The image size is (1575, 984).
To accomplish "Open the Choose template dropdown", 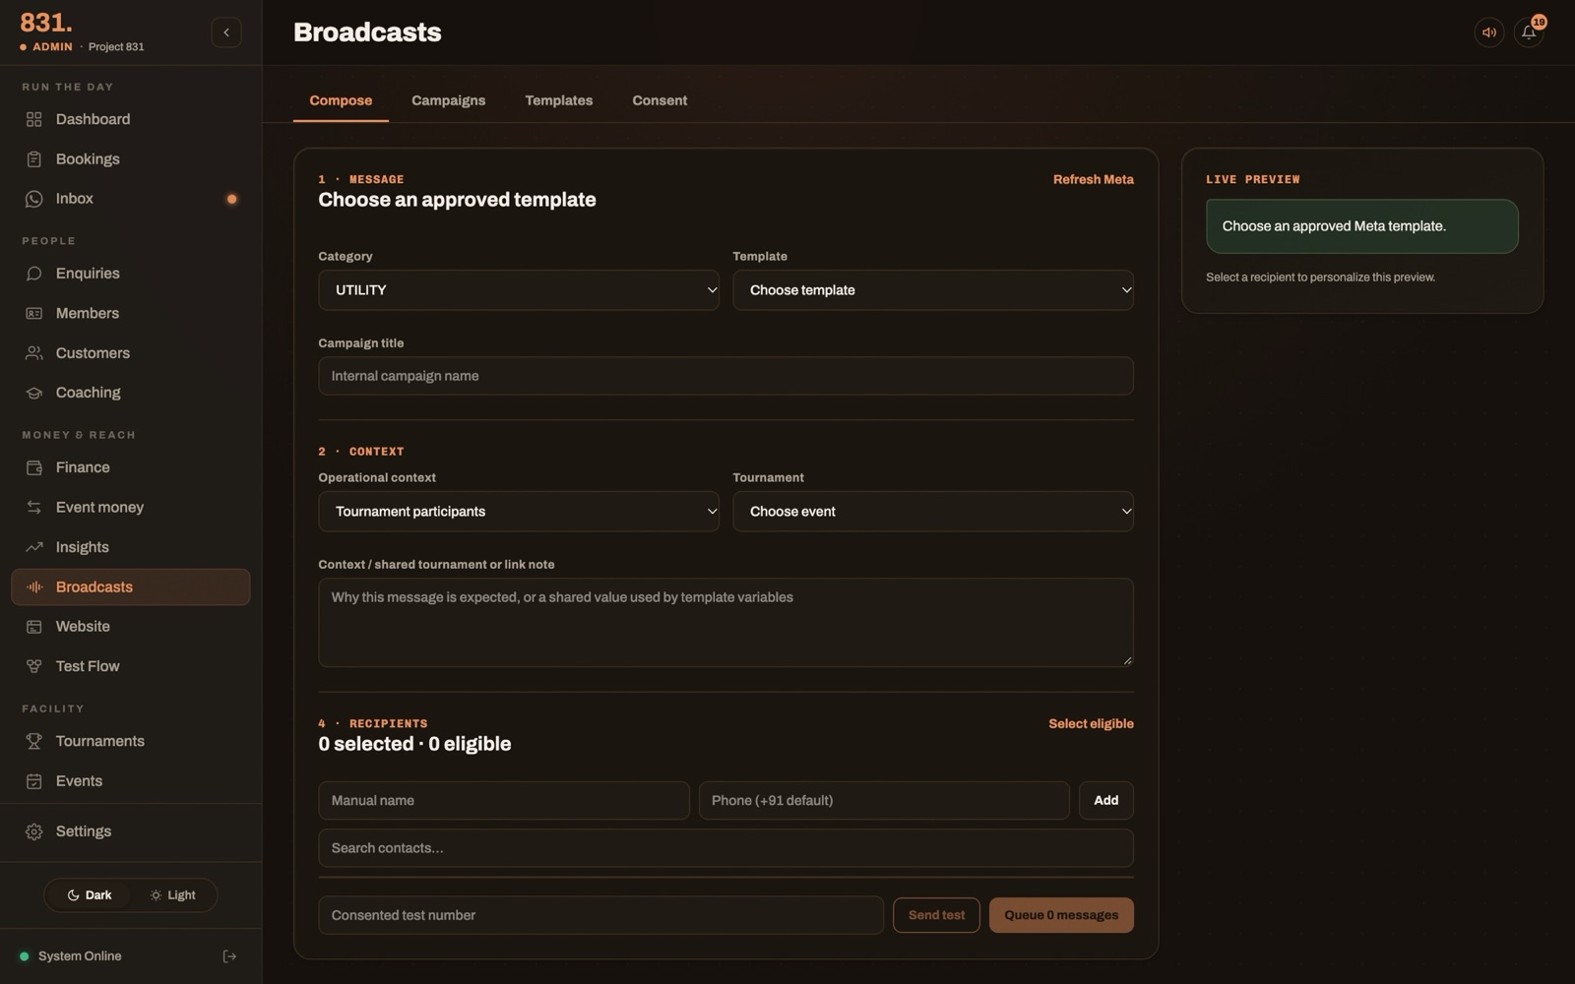I will [x=933, y=290].
